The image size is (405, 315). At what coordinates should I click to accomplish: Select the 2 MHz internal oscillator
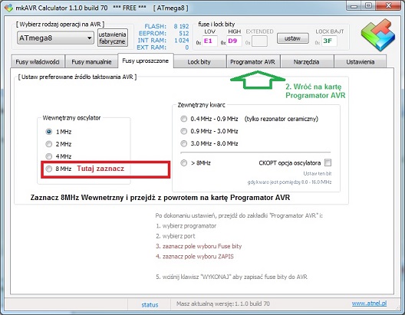49,144
